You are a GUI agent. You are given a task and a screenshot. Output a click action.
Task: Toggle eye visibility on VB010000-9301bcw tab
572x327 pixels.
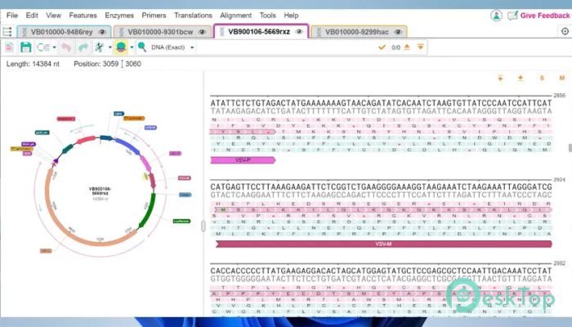(202, 32)
